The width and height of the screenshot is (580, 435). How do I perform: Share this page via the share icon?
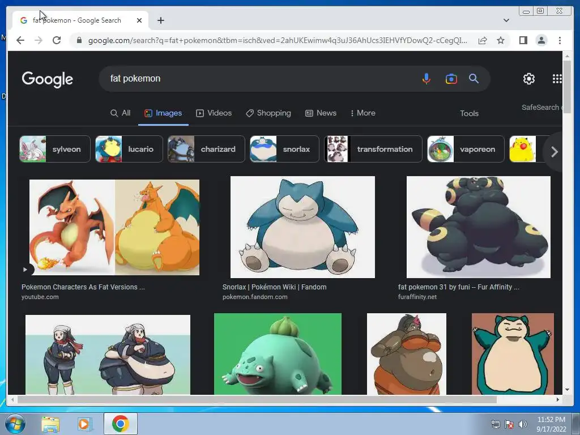(483, 40)
